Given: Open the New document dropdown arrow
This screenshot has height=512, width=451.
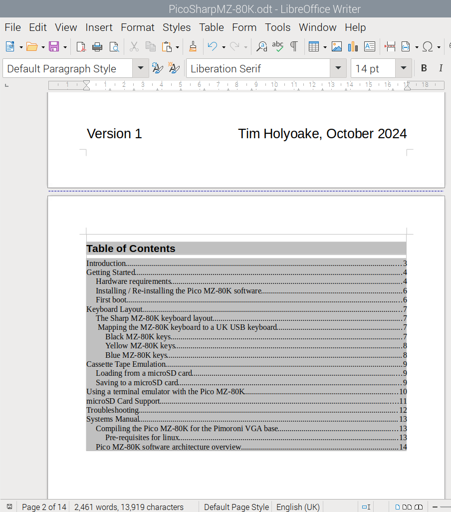Looking at the screenshot, I should (21, 47).
